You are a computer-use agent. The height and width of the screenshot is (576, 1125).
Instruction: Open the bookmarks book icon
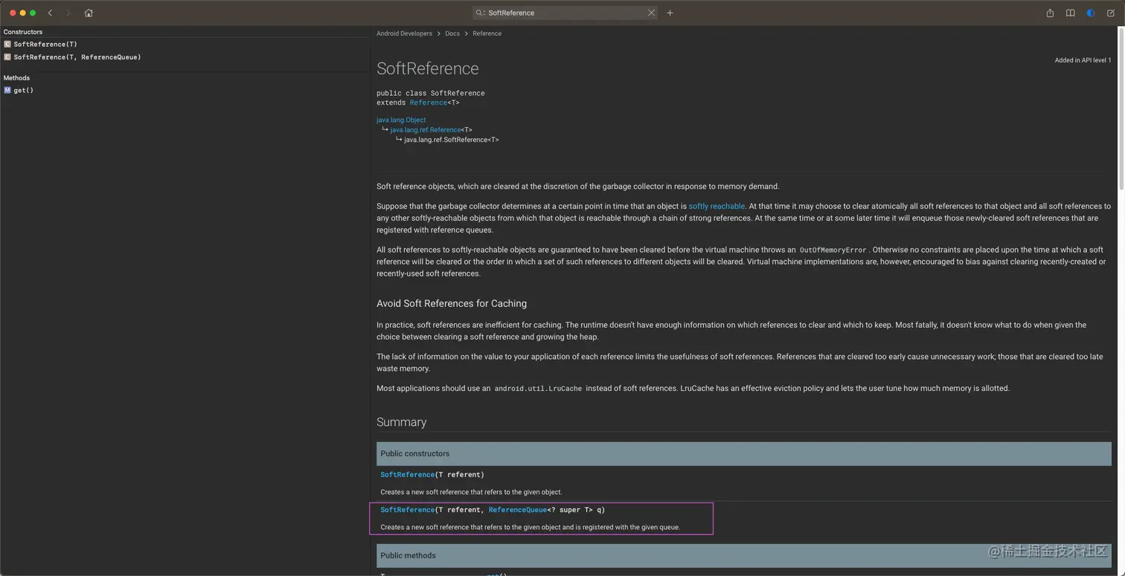(x=1070, y=13)
